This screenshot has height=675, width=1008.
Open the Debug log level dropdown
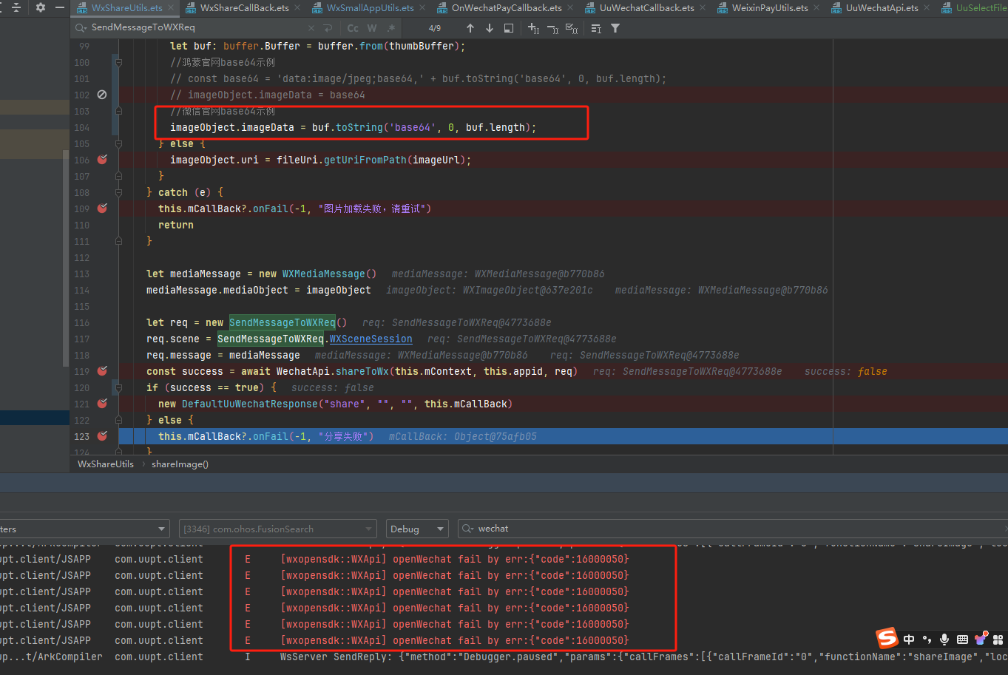418,529
